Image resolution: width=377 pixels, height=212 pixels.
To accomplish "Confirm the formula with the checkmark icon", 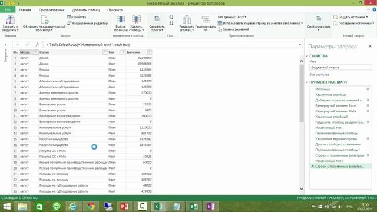I will point(27,45).
